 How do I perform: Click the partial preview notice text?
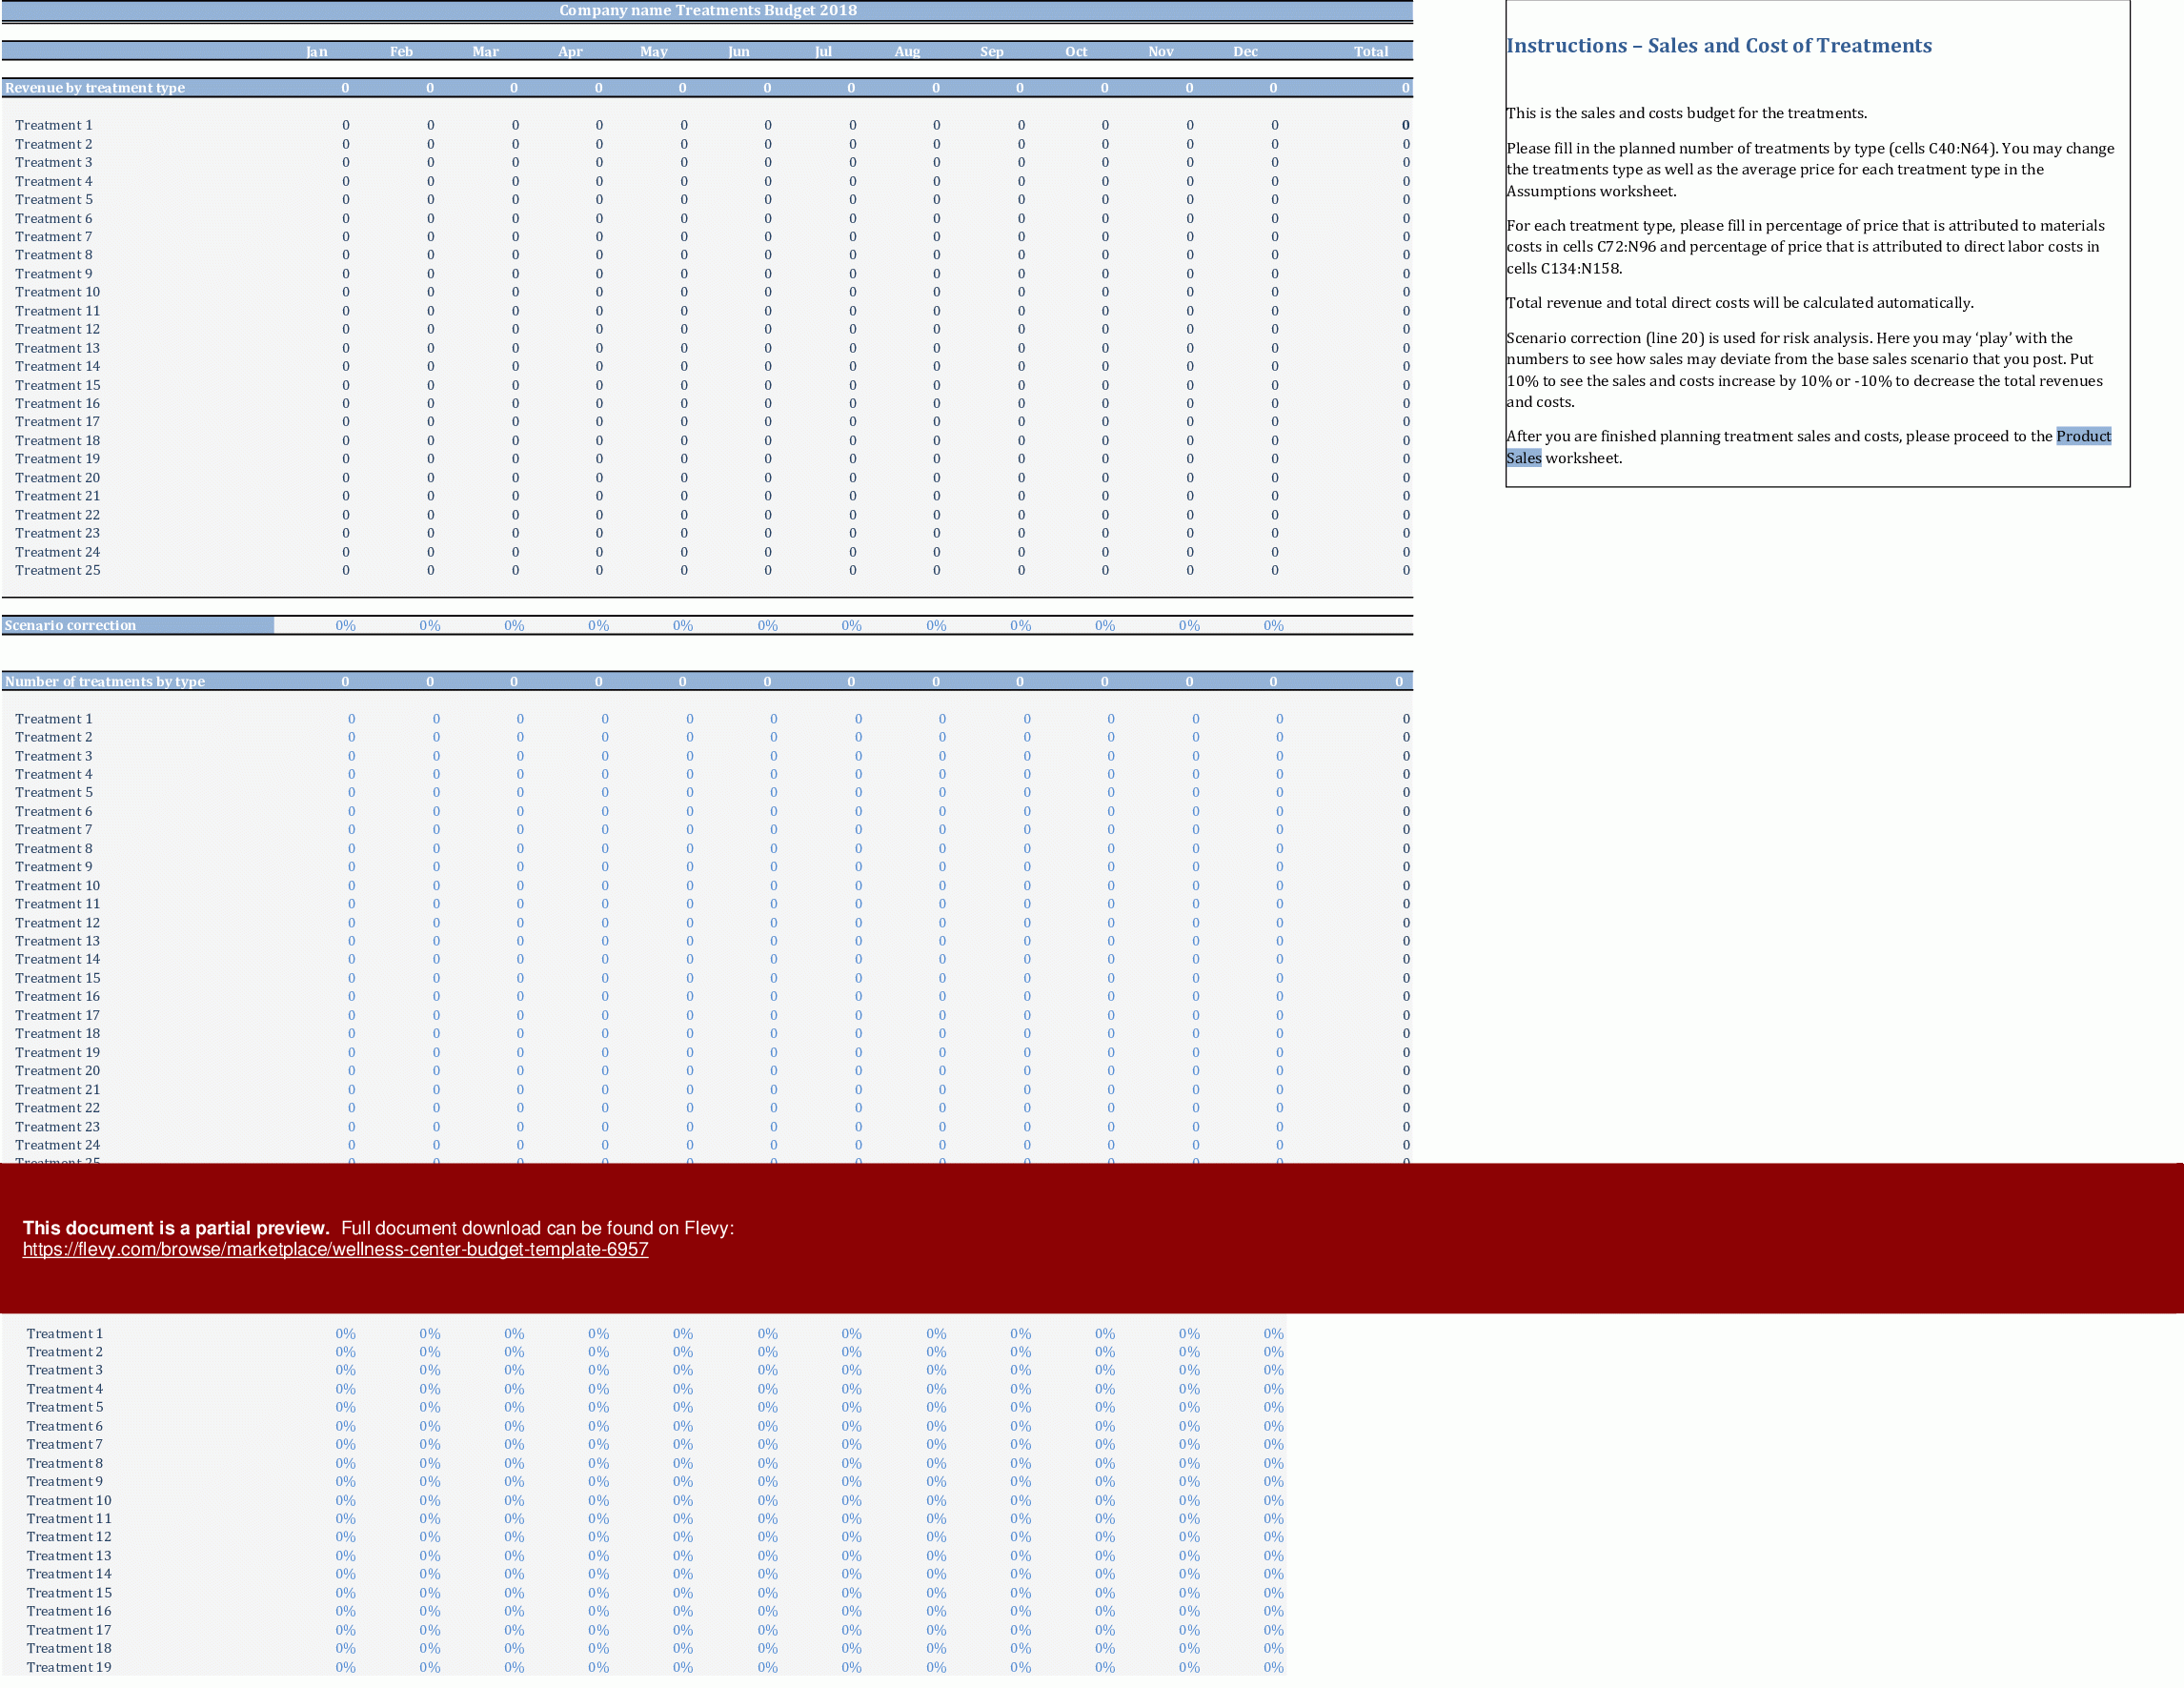coord(176,1228)
